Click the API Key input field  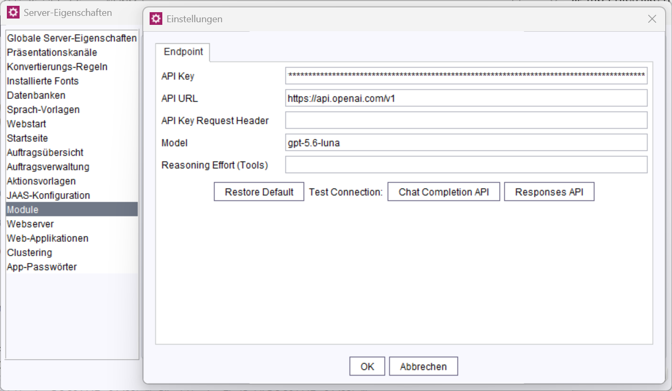click(466, 76)
